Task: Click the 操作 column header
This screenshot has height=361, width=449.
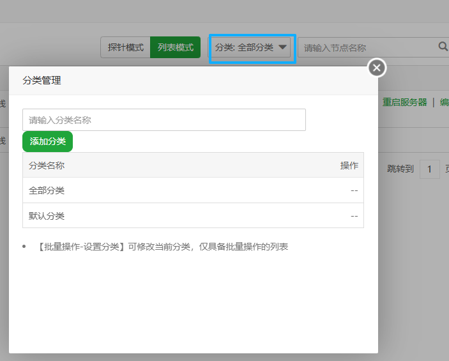Action: (349, 165)
